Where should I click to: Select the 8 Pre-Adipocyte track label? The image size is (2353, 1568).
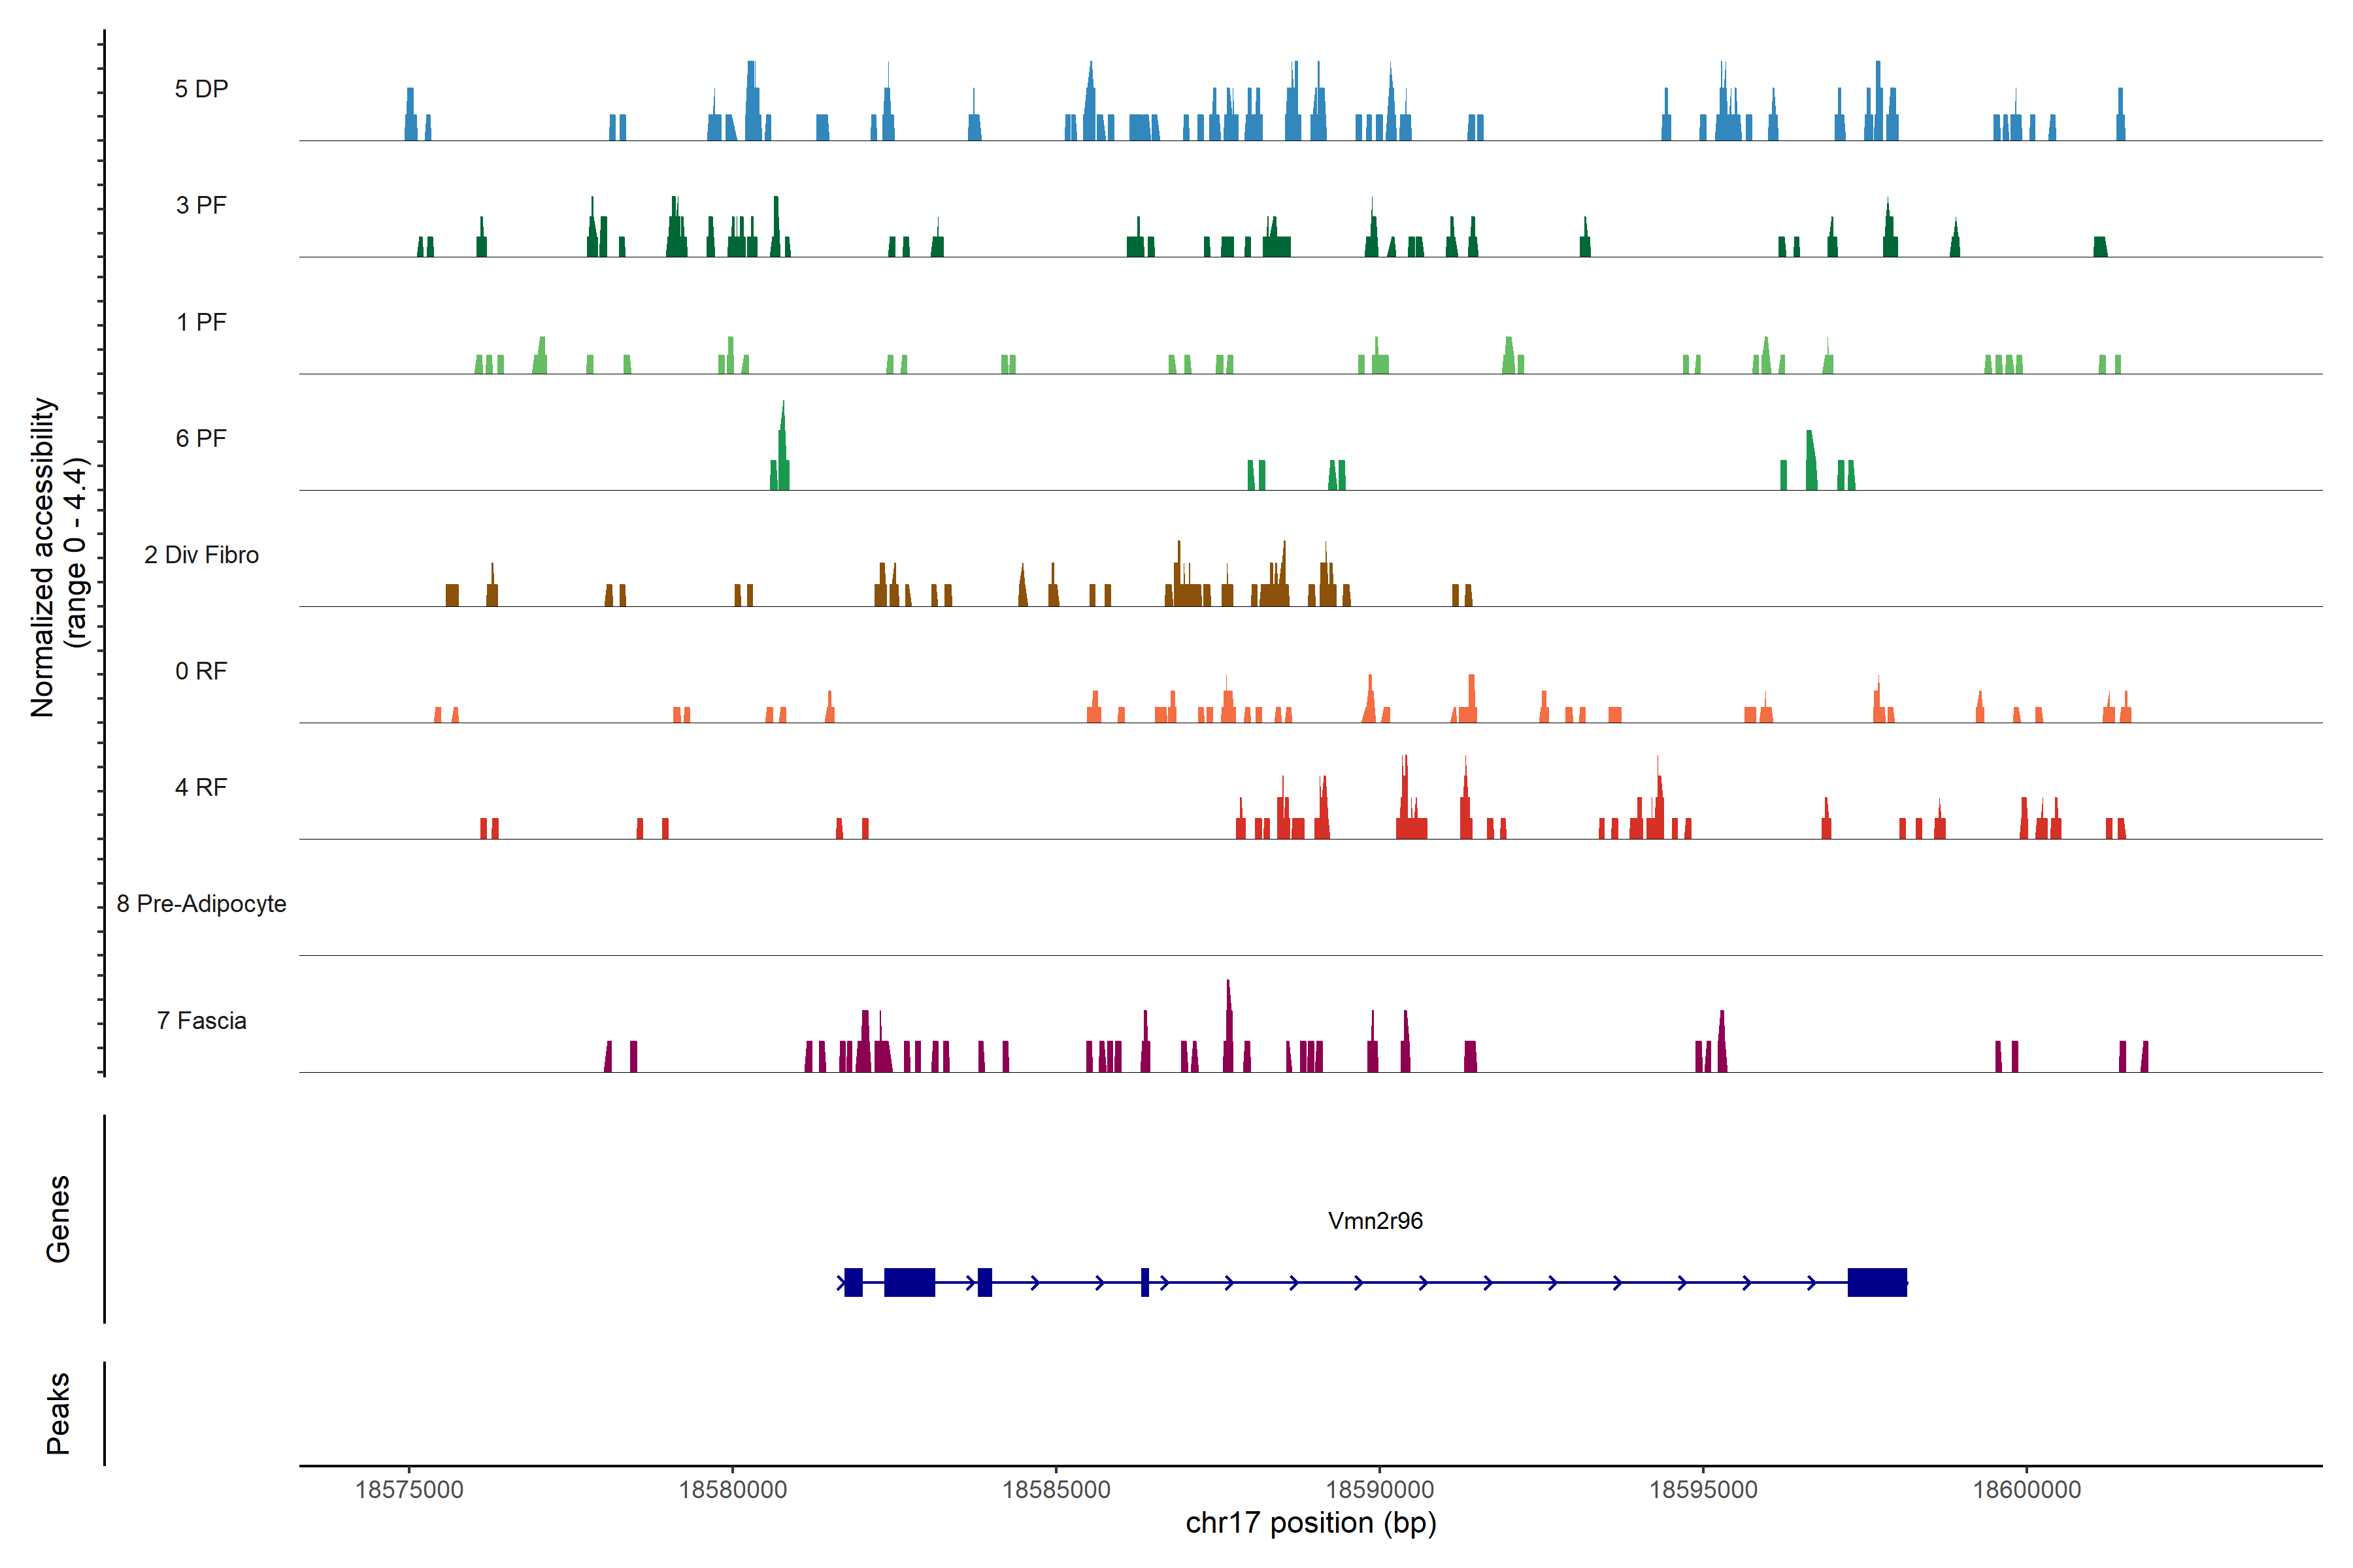click(x=201, y=904)
